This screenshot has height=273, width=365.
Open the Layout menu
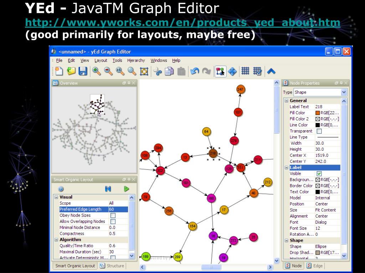coord(101,60)
